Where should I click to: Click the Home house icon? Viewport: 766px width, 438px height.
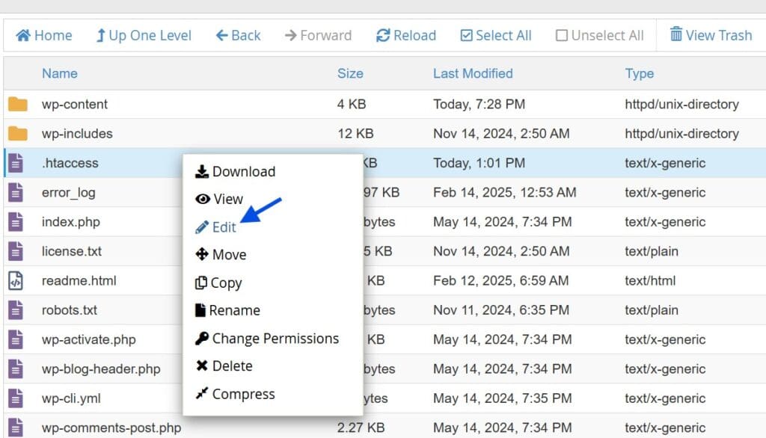[x=23, y=35]
